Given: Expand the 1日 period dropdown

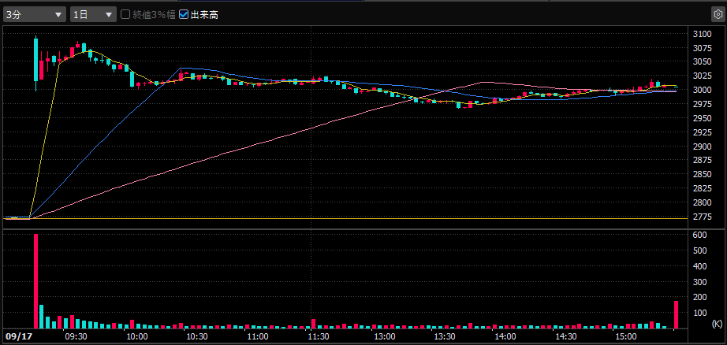Looking at the screenshot, I should tap(92, 14).
